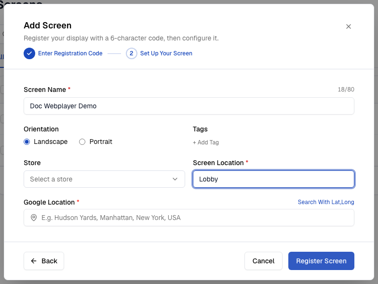Click the completed step checkmark icon

29,53
